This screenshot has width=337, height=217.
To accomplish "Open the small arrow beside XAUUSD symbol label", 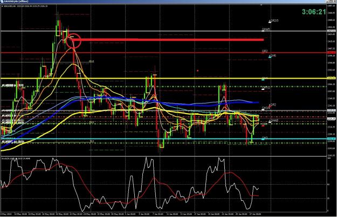I will pyautogui.click(x=2, y=6).
